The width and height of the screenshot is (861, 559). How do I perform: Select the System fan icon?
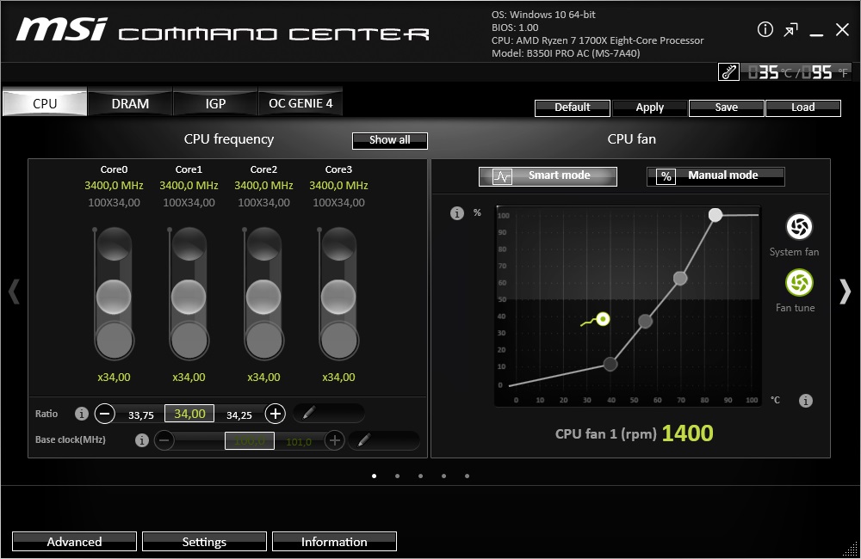point(799,226)
